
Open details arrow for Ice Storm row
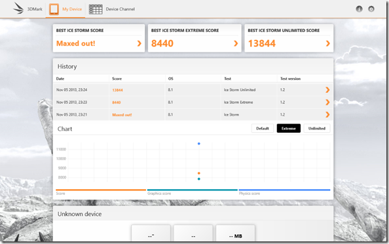click(x=327, y=114)
